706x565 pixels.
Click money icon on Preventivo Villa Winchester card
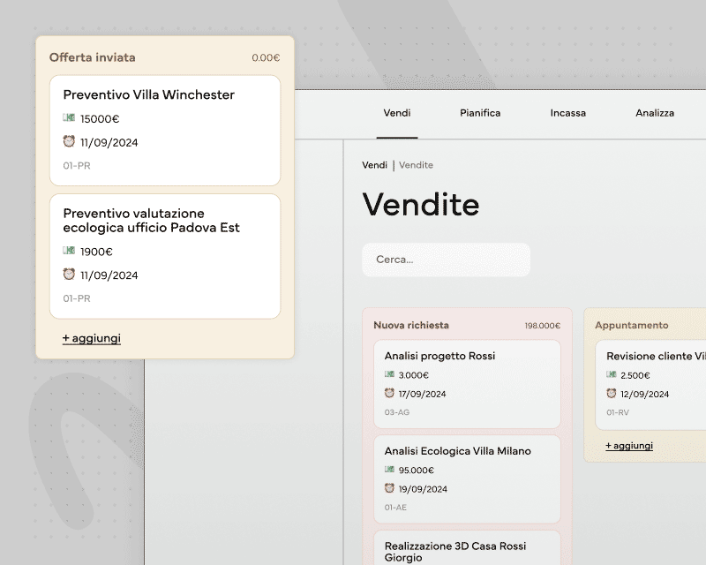69,117
